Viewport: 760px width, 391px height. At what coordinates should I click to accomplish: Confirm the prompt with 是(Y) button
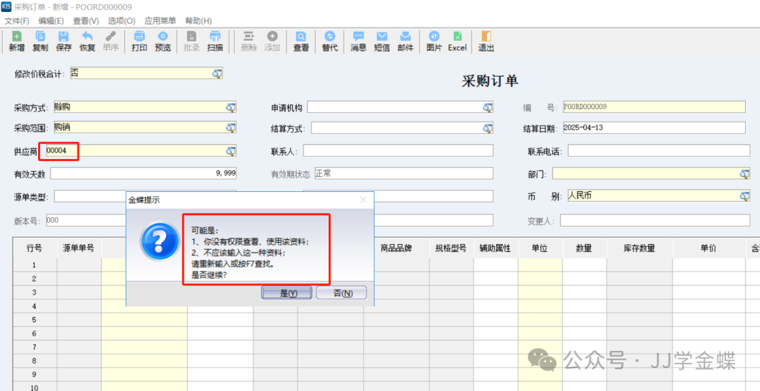click(286, 293)
